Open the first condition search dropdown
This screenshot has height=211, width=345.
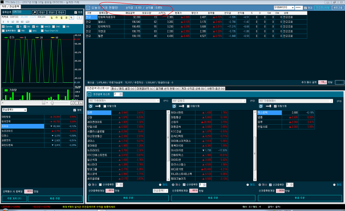point(124,101)
